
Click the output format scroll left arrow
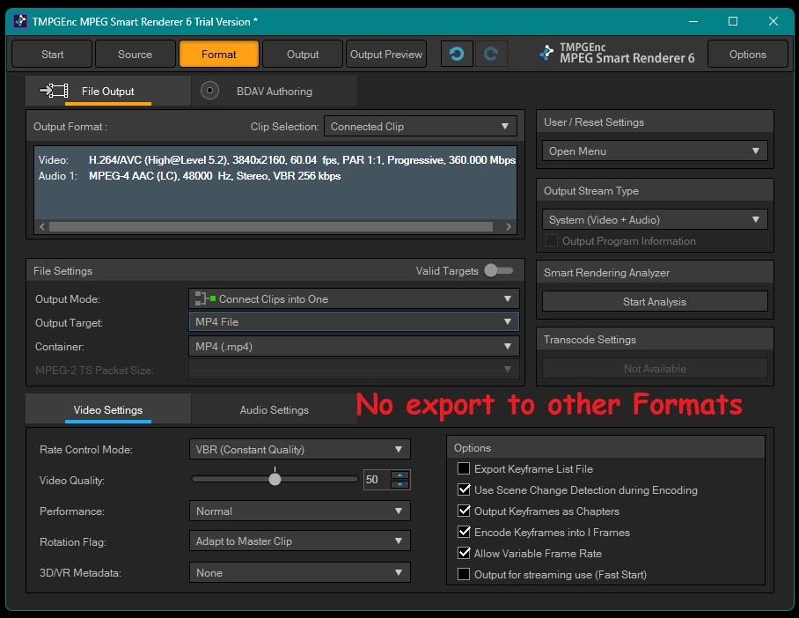41,226
